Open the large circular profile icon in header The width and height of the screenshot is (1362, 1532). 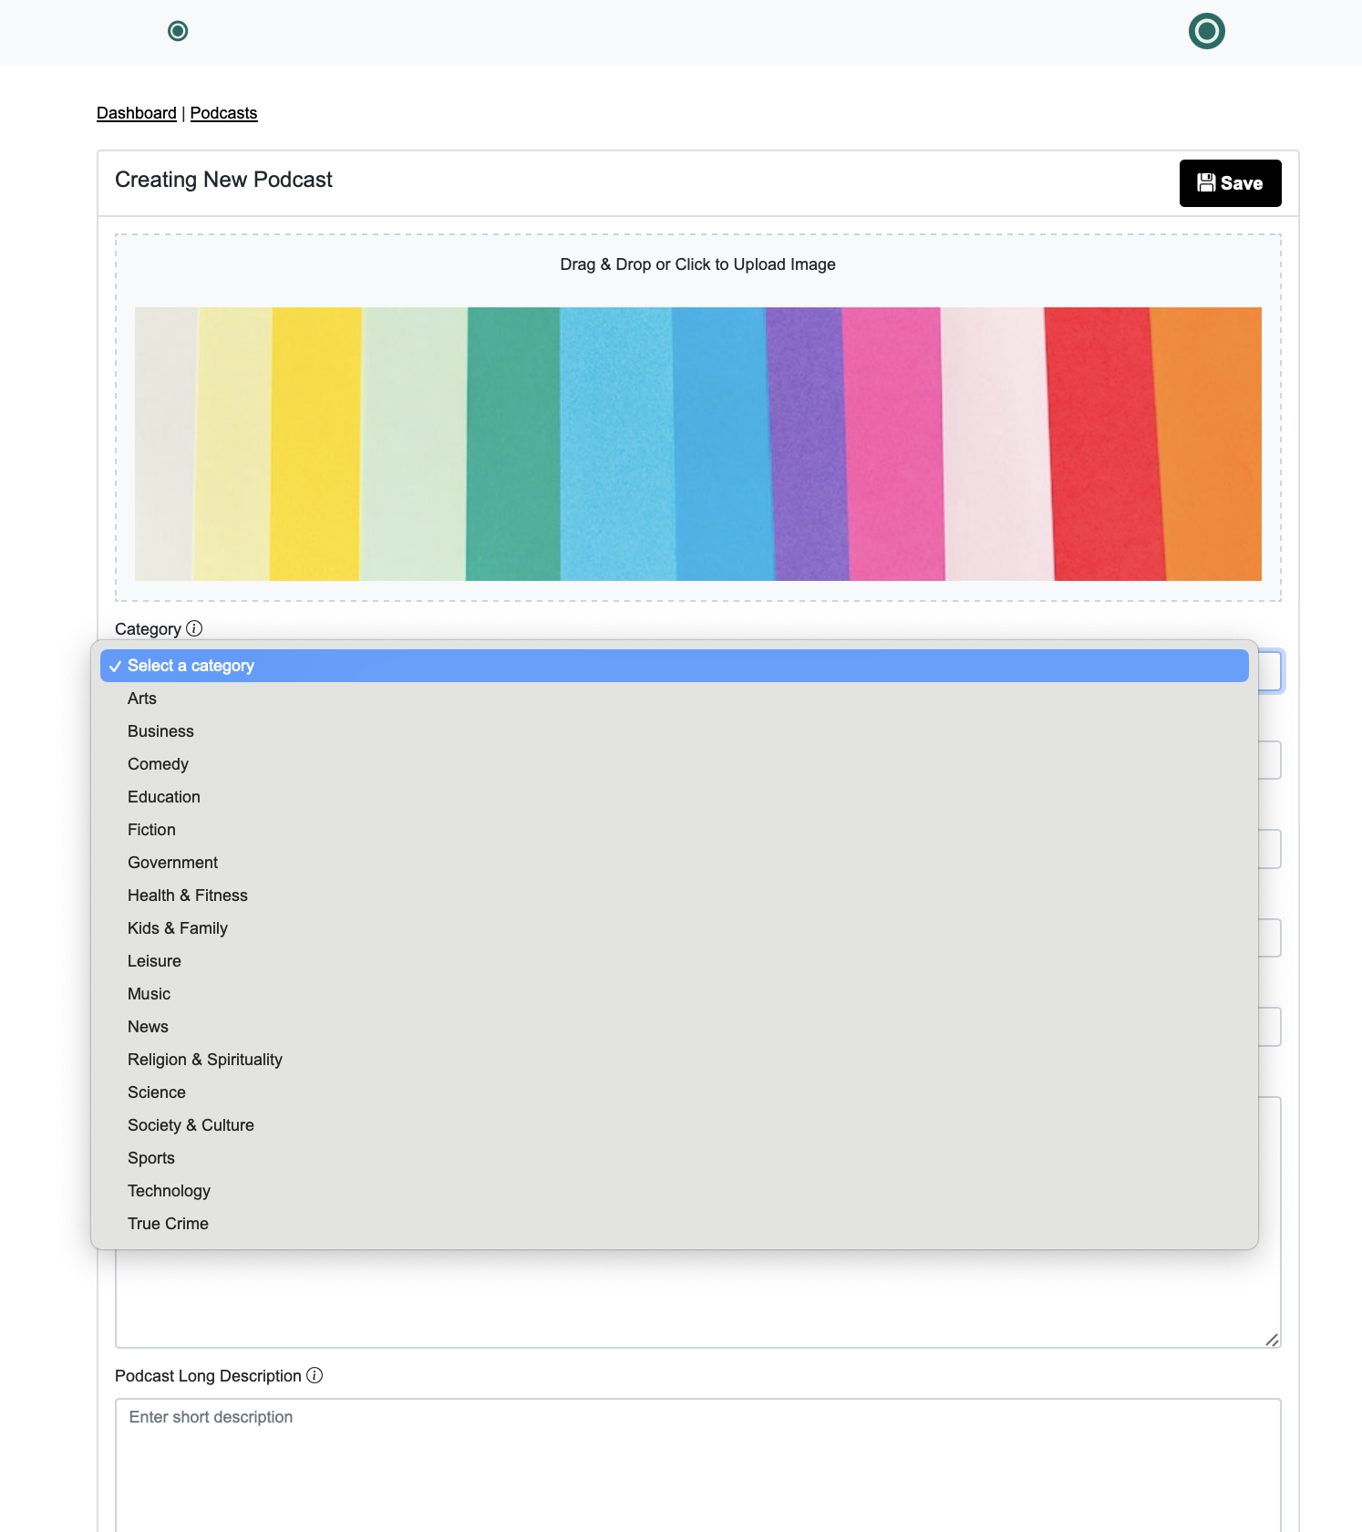(1206, 31)
